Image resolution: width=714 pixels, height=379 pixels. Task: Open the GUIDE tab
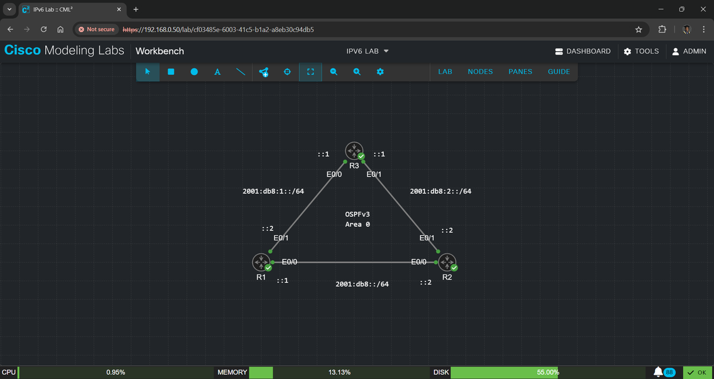[559, 72]
